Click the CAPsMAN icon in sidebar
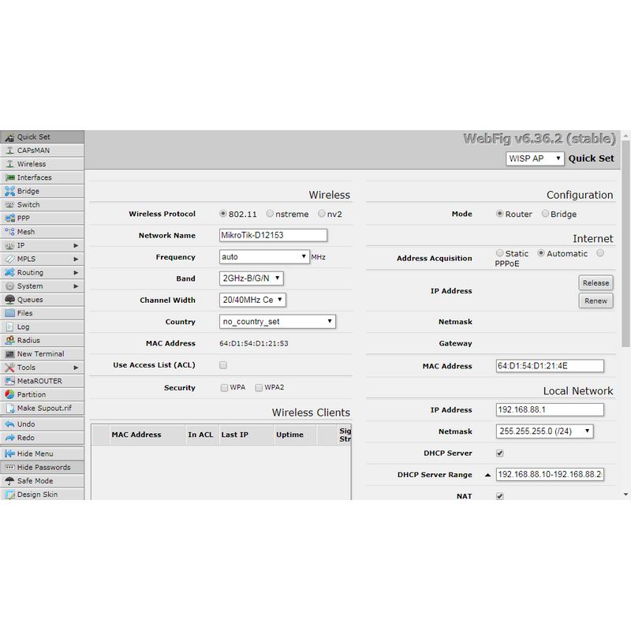The width and height of the screenshot is (631, 631). pyautogui.click(x=9, y=151)
